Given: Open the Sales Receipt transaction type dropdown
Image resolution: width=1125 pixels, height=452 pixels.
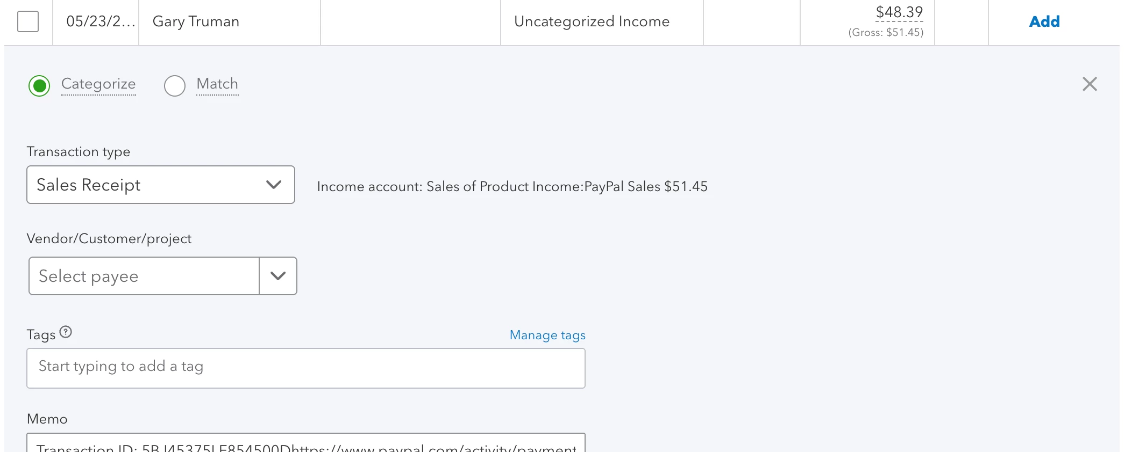Looking at the screenshot, I should [x=161, y=185].
